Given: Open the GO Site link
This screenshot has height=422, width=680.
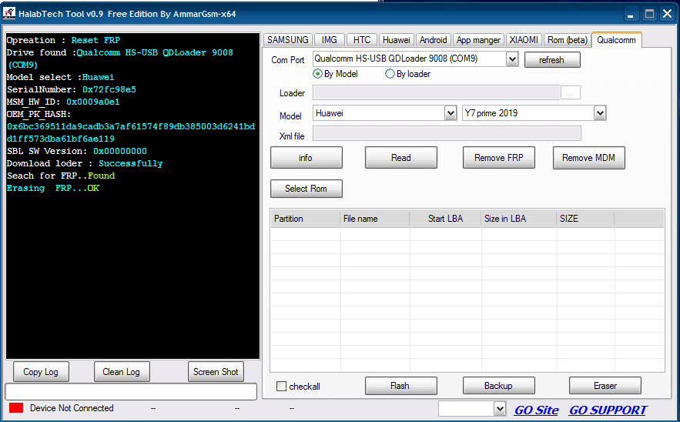Looking at the screenshot, I should pos(537,410).
